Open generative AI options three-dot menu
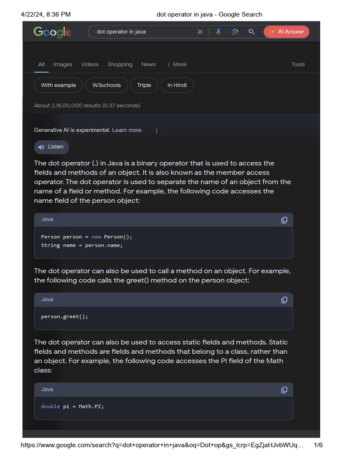The height and width of the screenshot is (459, 344). (156, 130)
